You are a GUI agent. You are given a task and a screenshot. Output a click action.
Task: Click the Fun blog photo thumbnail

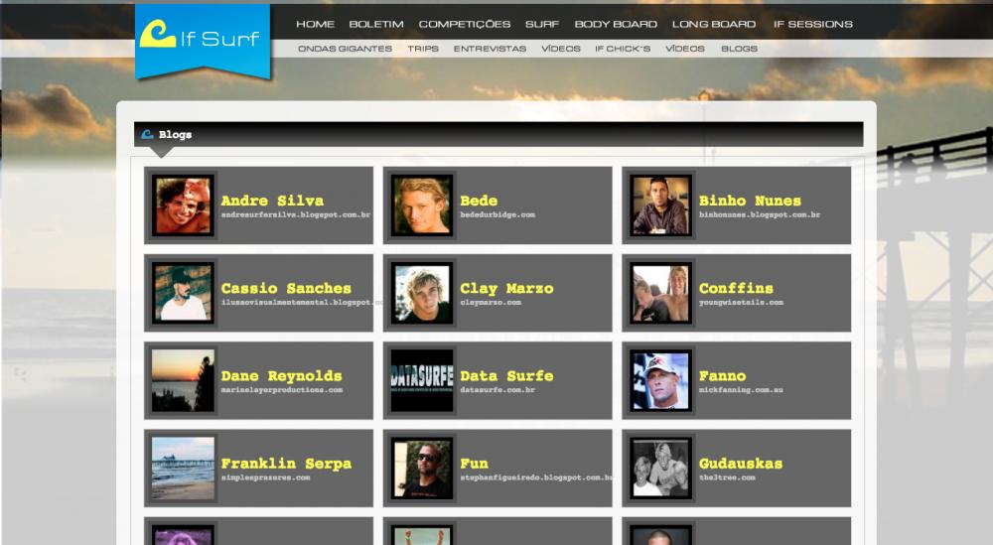422,469
